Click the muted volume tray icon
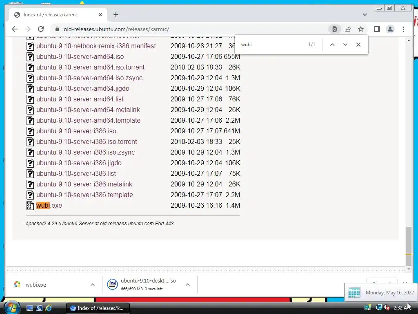Image resolution: width=418 pixels, height=314 pixels. tap(387, 307)
